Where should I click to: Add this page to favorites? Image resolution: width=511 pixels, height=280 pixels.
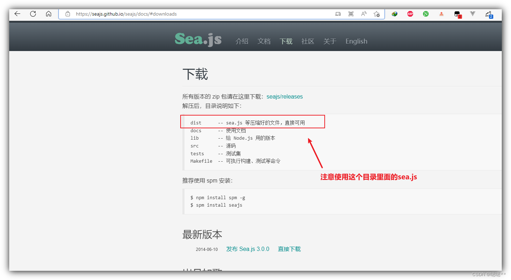coord(377,14)
